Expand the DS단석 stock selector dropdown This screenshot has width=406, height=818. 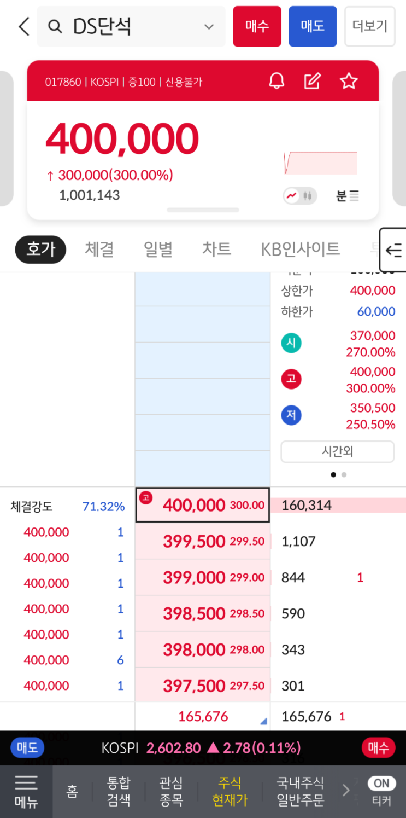pos(209,26)
